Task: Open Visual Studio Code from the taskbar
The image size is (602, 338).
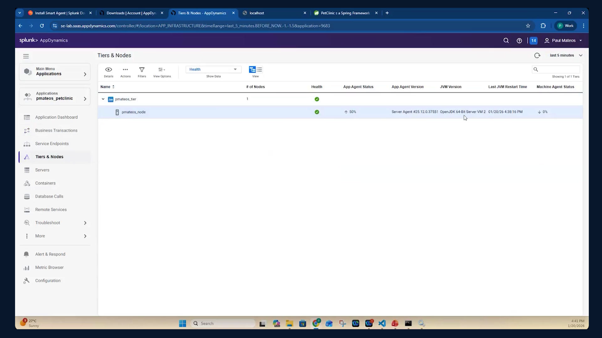Action: tap(382, 323)
